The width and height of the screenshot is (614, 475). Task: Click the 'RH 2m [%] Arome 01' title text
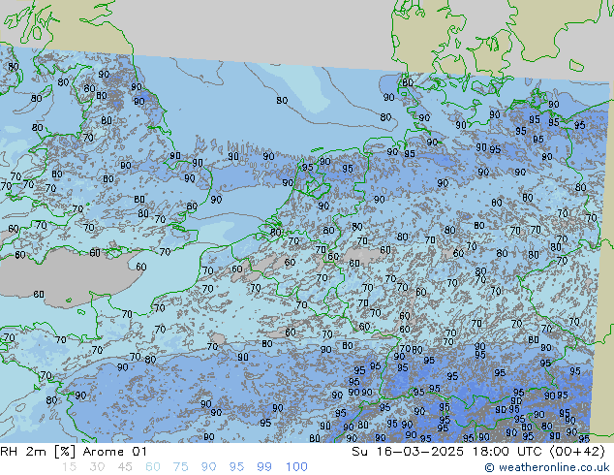[x=74, y=452]
